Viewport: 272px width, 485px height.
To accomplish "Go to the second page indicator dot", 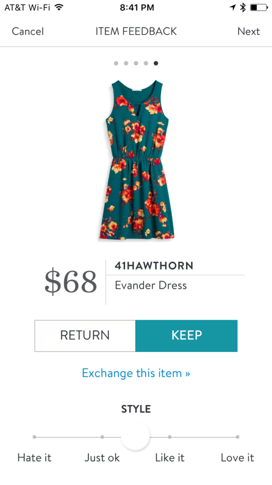I will (126, 63).
